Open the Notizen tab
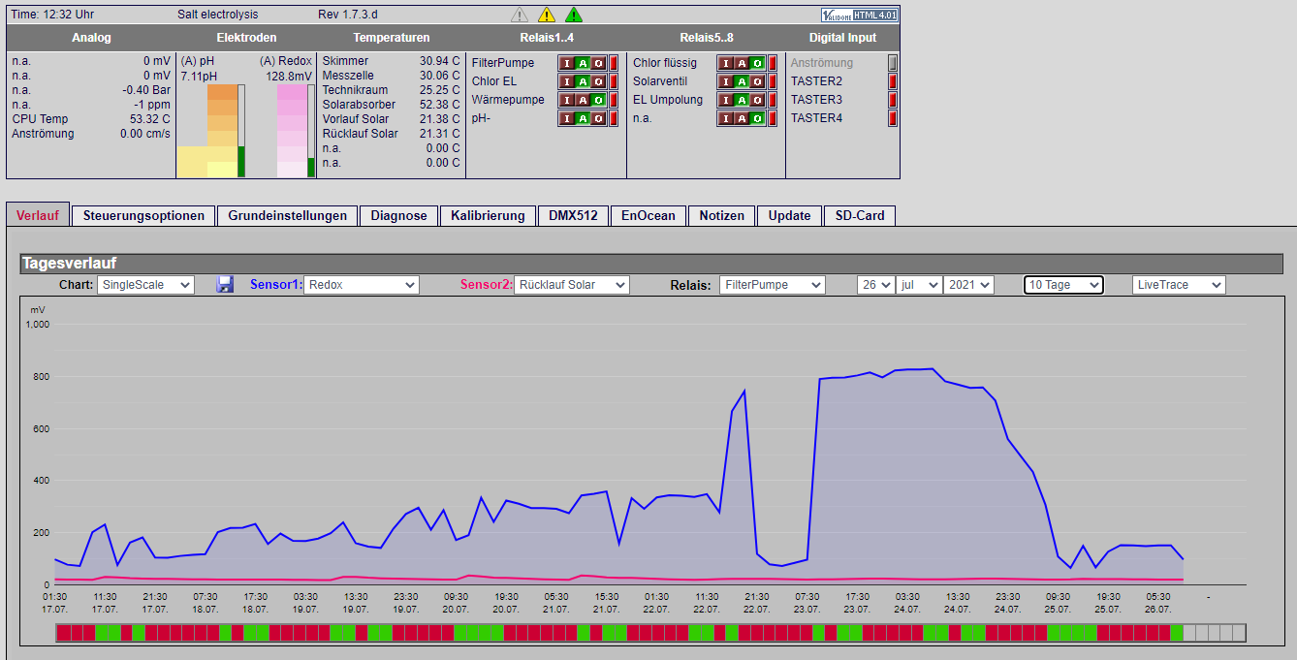This screenshot has width=1297, height=660. click(x=722, y=216)
